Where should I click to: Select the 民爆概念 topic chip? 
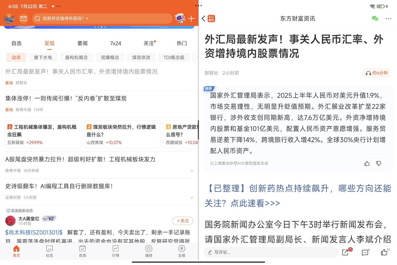pyautogui.click(x=110, y=57)
